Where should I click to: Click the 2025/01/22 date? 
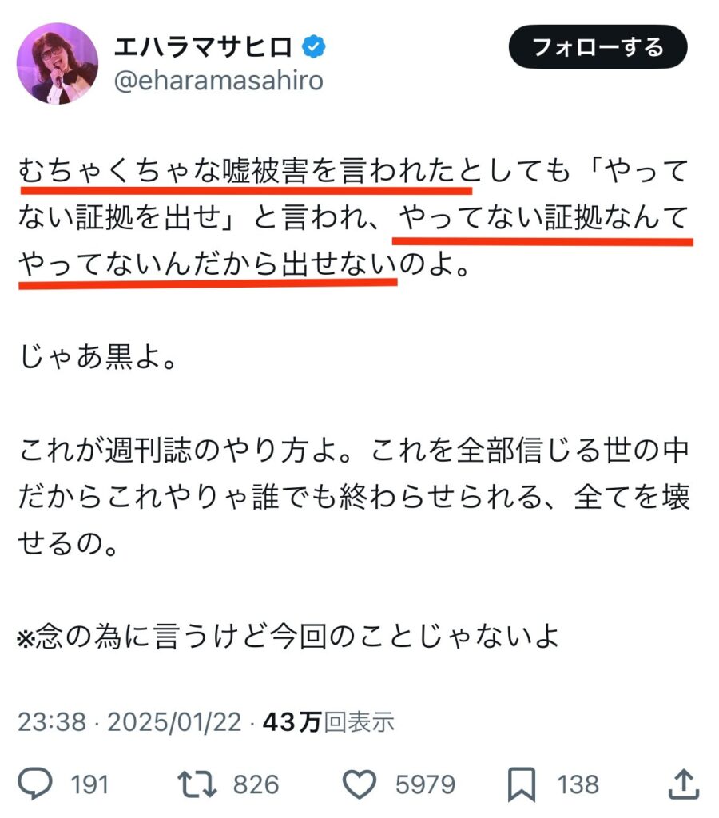pos(174,722)
